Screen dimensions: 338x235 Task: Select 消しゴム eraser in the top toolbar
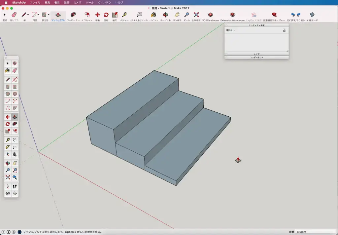tap(14, 17)
